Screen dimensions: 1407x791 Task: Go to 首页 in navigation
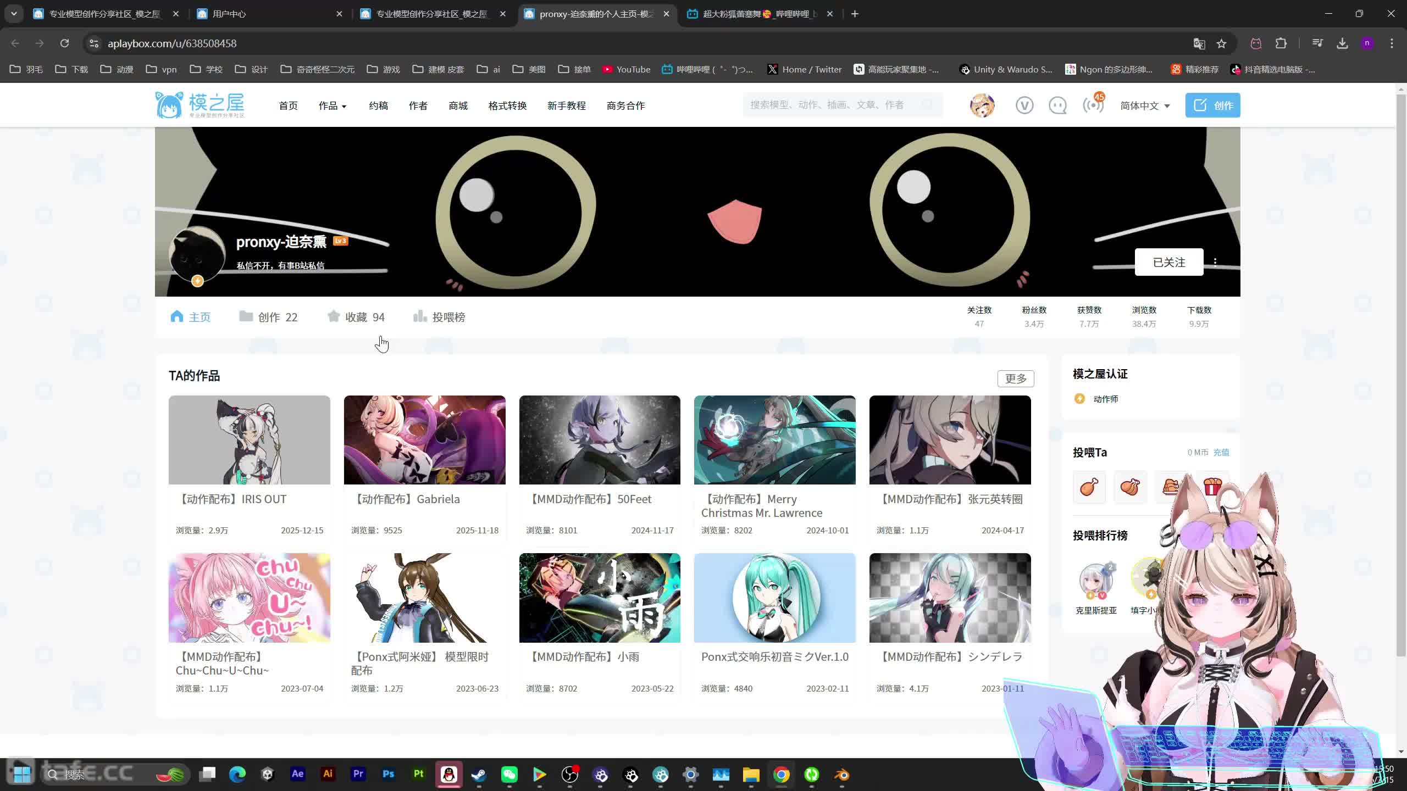coord(288,105)
